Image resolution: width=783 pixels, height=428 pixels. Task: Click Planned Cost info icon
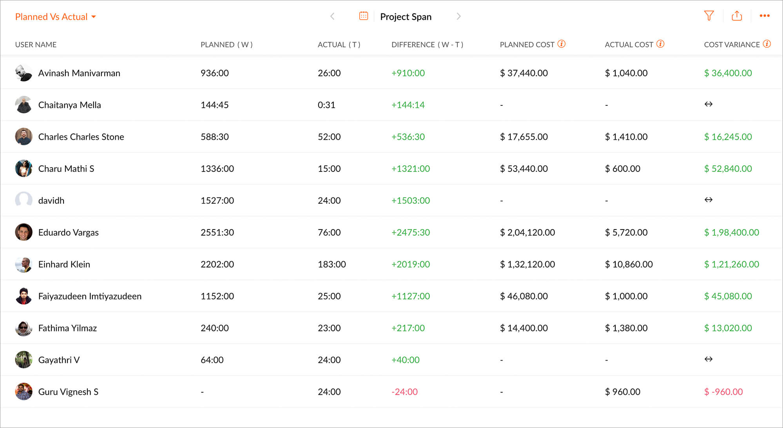point(562,44)
